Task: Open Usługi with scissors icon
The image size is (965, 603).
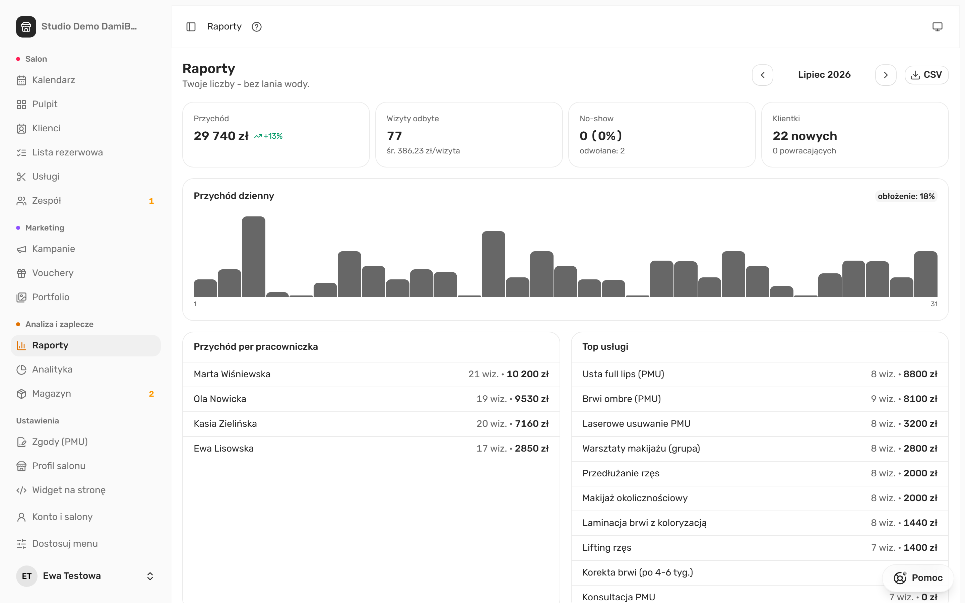Action: [86, 177]
